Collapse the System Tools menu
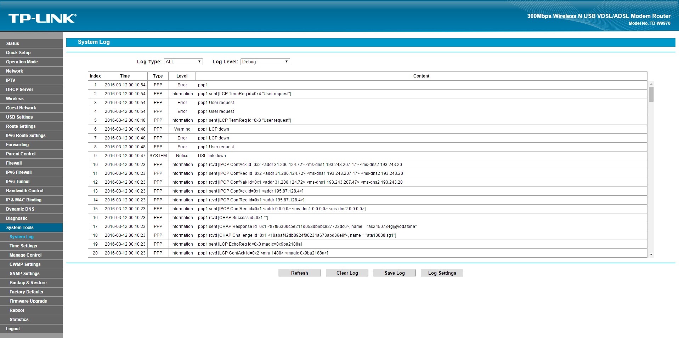Screen dimensions: 679x338 coord(31,228)
